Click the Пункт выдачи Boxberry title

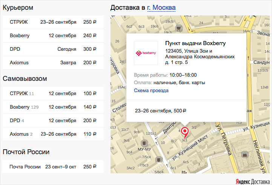click(x=195, y=43)
